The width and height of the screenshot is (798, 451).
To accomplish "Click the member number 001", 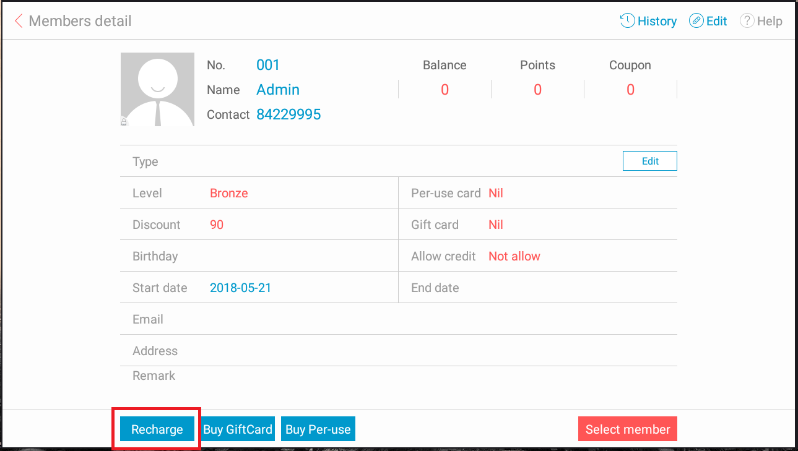I will point(268,65).
